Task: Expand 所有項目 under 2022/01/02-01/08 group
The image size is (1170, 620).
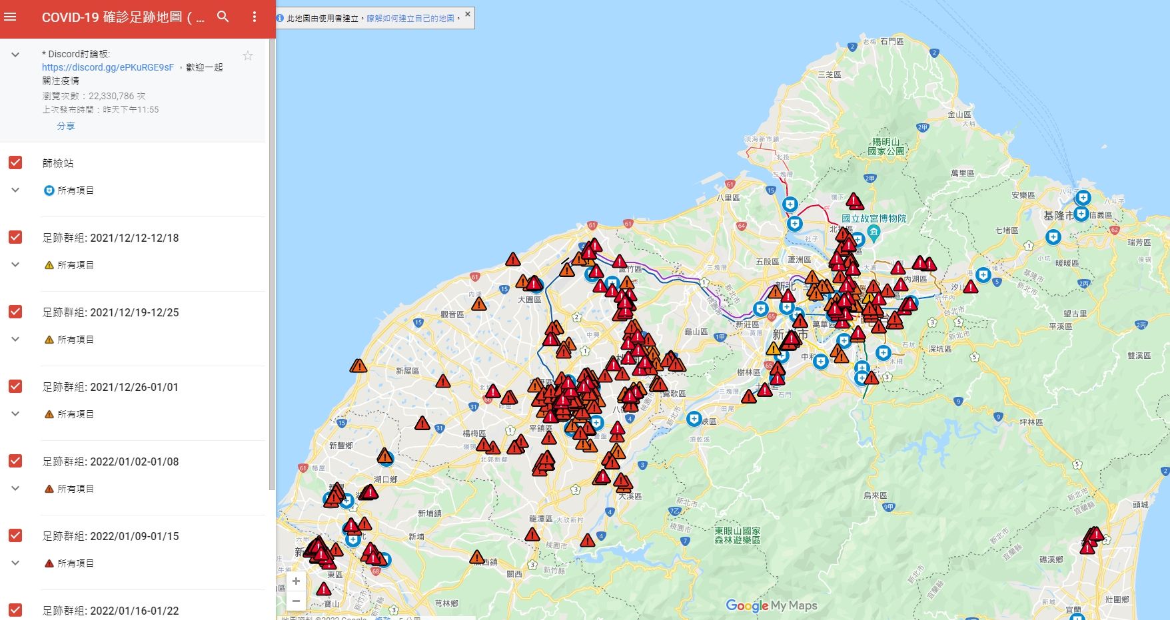Action: (15, 489)
